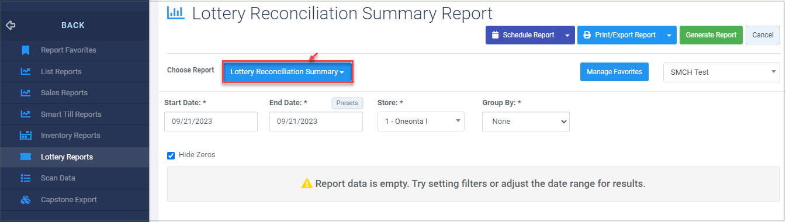
Task: Click the Manage Favorites button
Action: 614,72
